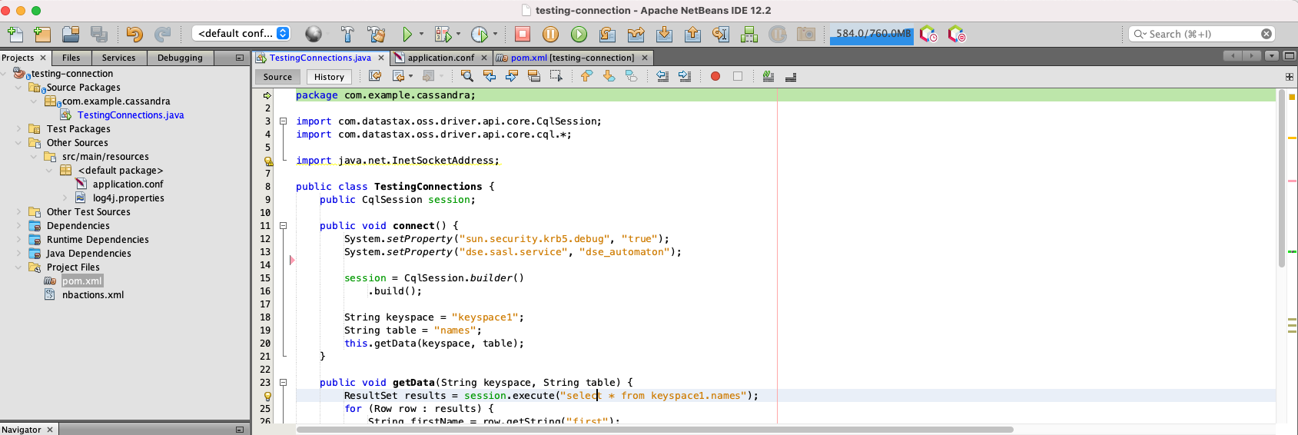Click Clean and Build broom icon
The width and height of the screenshot is (1298, 435).
[x=376, y=34]
